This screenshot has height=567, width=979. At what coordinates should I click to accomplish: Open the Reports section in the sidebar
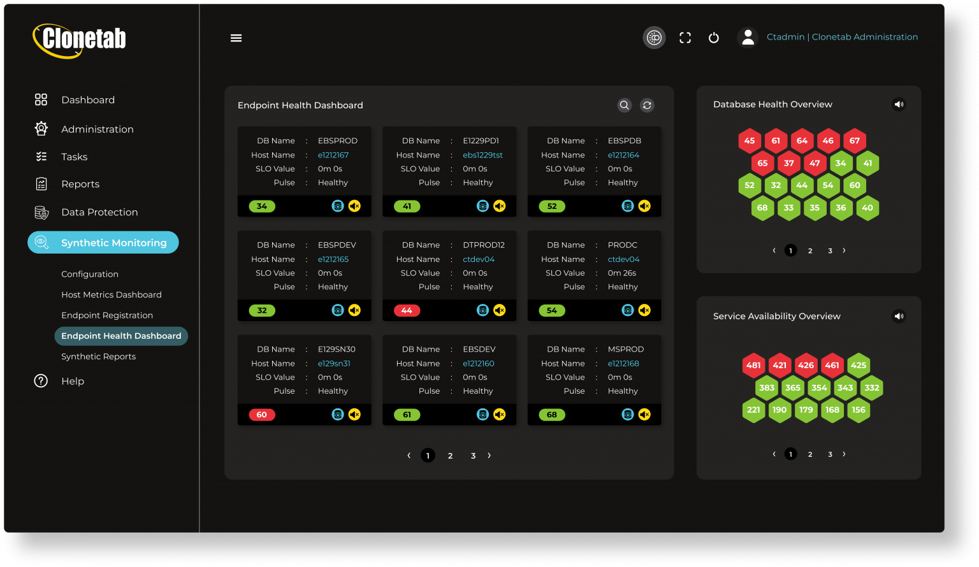[80, 184]
